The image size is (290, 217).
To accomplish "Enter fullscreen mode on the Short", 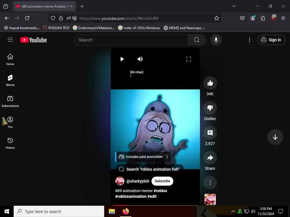I will 188,59.
